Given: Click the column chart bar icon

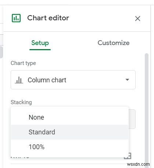Looking at the screenshot, I should tap(19, 80).
